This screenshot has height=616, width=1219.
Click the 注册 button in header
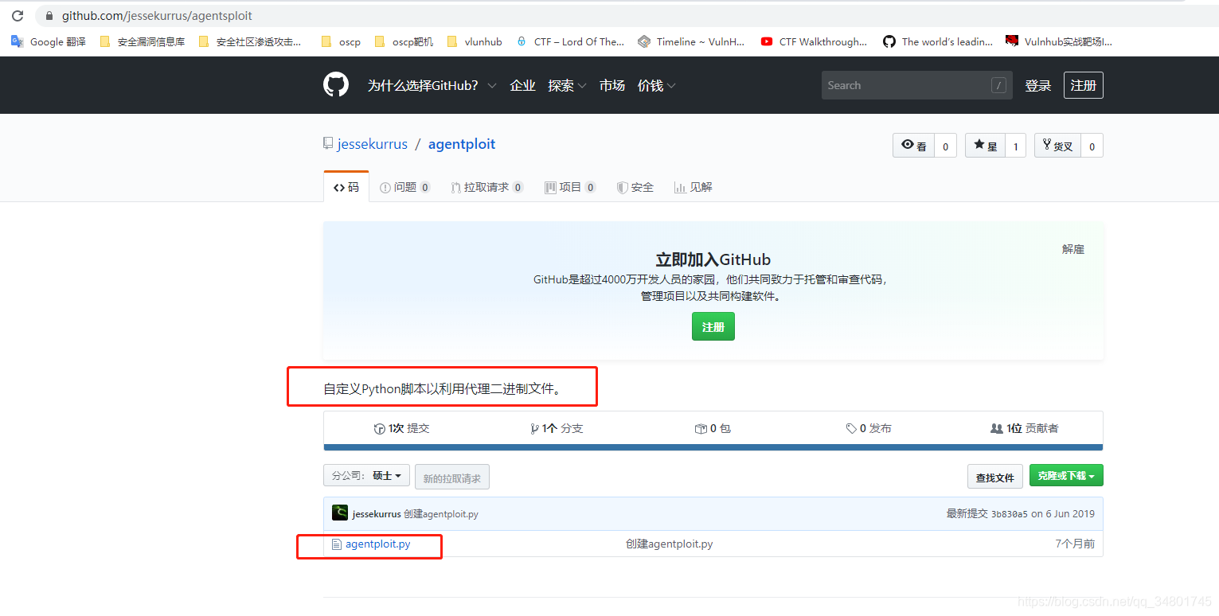tap(1083, 85)
